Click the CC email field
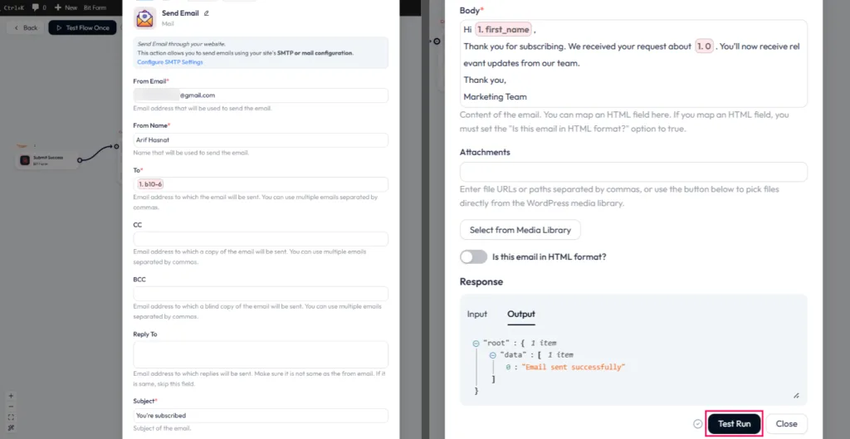This screenshot has width=850, height=439. (x=261, y=239)
